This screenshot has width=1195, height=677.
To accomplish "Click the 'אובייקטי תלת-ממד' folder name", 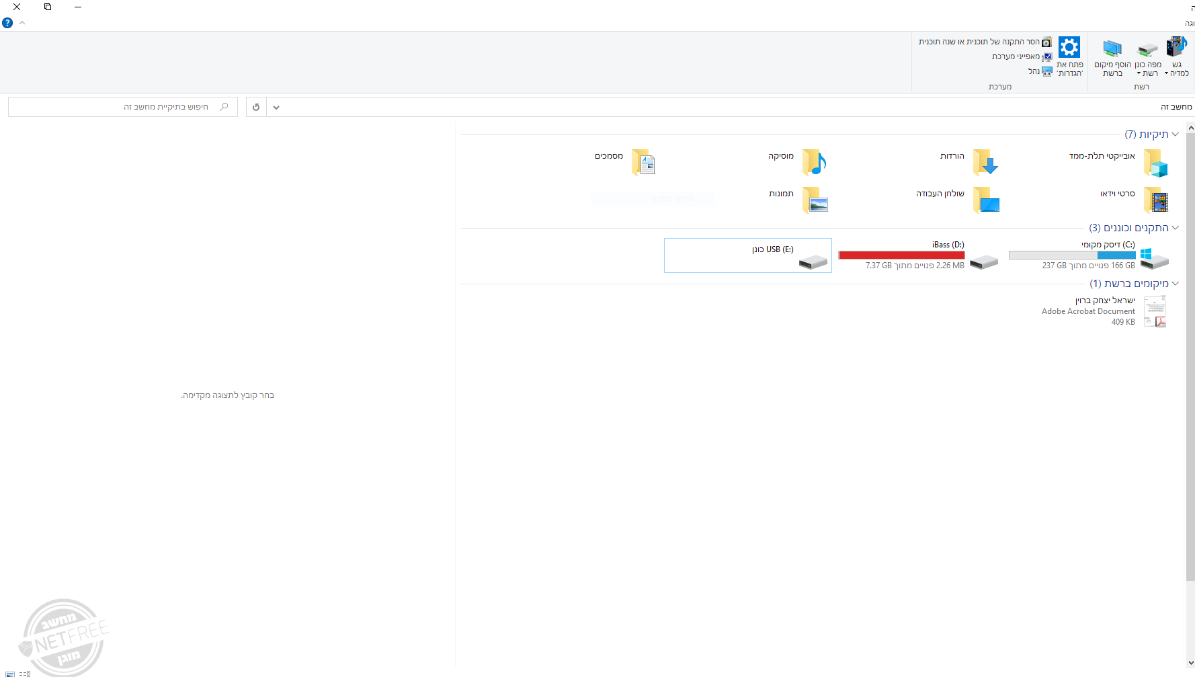I will pyautogui.click(x=1102, y=156).
